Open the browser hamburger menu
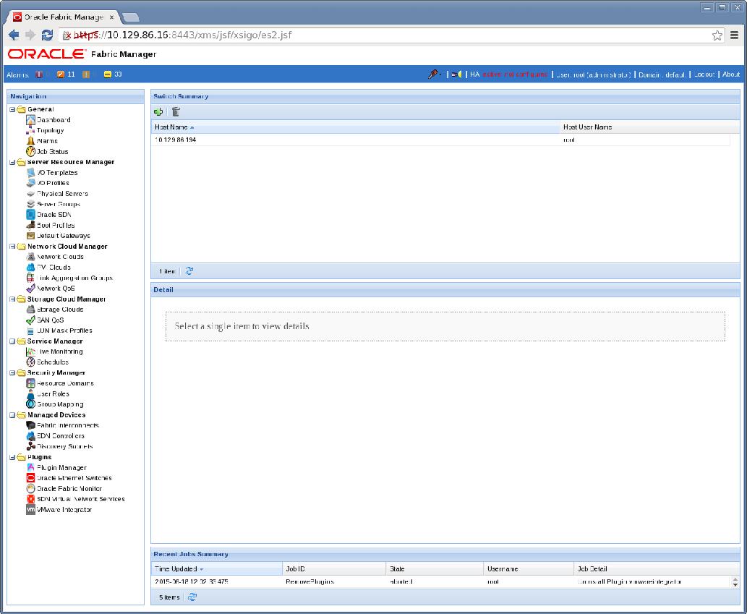 click(x=735, y=35)
